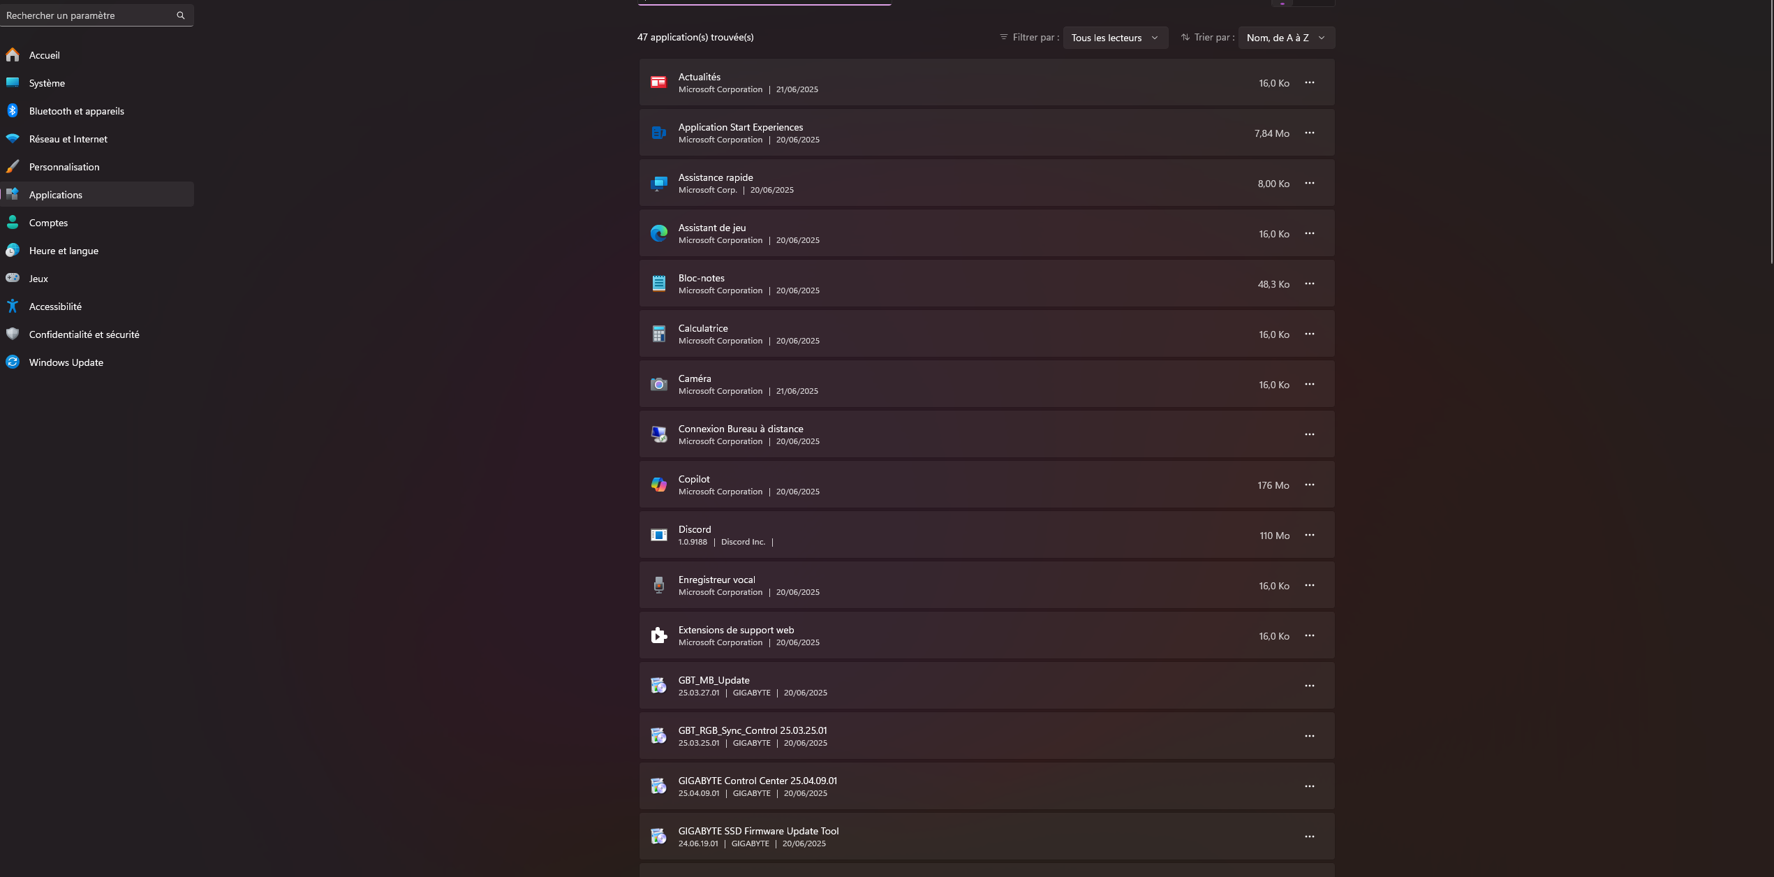Open the Filtrer par Tous les lecteurs dropdown

tap(1115, 38)
